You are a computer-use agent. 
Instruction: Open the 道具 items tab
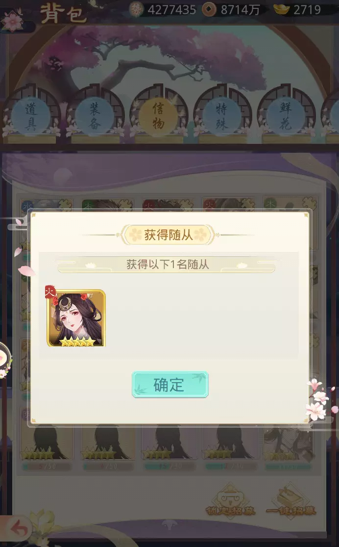pos(31,116)
